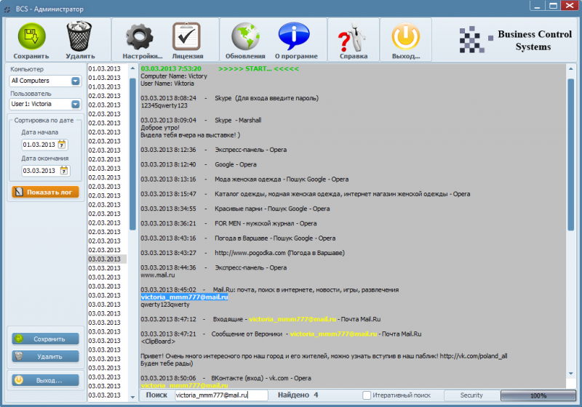The width and height of the screenshot is (582, 407).
Task: Open Справка help icon
Action: click(352, 36)
